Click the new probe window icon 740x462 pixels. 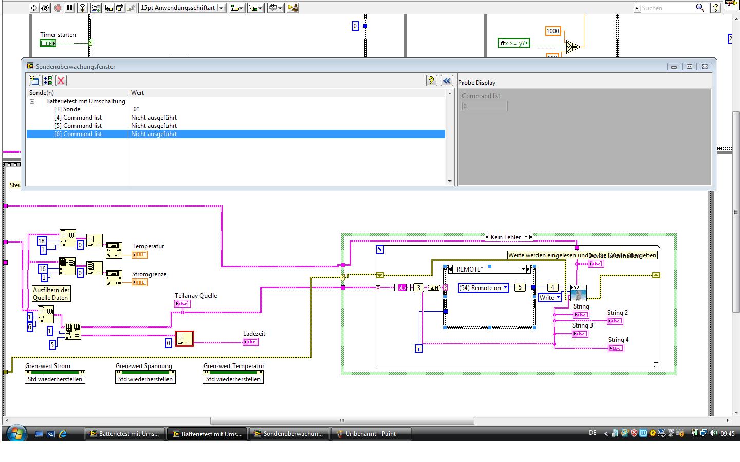tap(34, 81)
